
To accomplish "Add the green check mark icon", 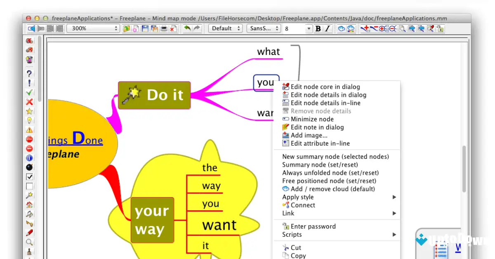I will click(x=29, y=92).
